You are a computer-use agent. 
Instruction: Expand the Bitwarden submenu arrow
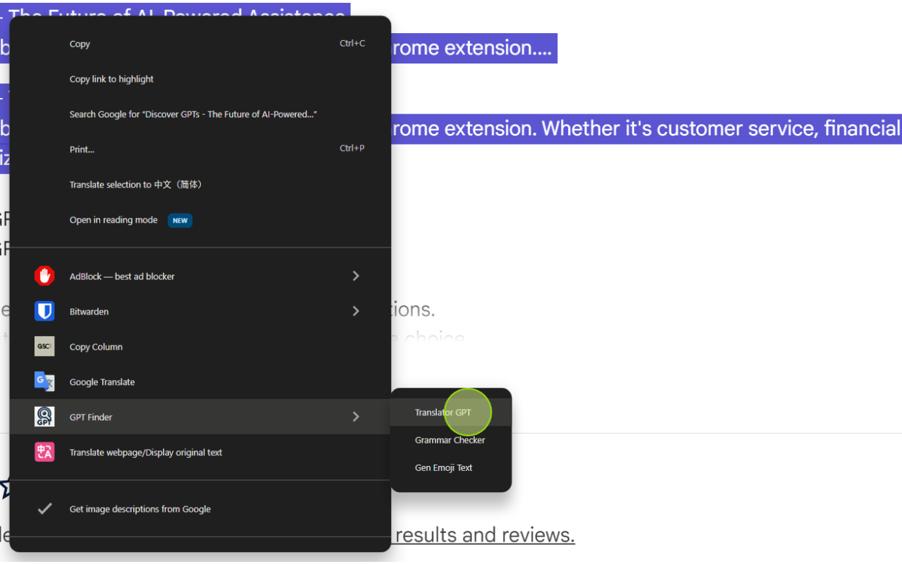pos(356,311)
